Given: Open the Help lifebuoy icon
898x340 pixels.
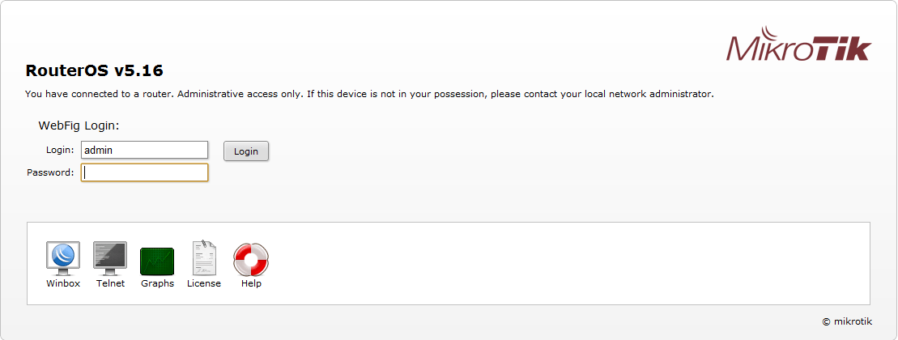Looking at the screenshot, I should [x=251, y=259].
